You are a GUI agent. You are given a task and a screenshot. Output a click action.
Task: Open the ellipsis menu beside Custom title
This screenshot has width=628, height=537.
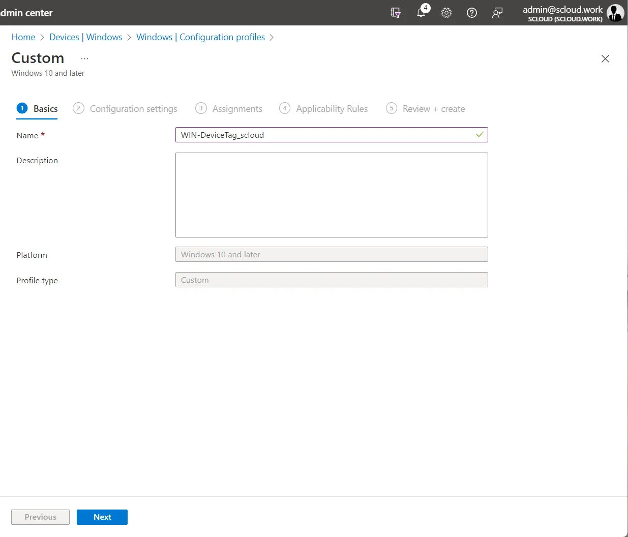(x=84, y=58)
